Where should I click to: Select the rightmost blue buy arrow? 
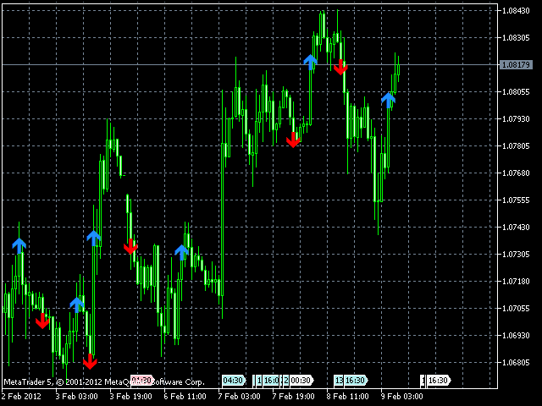(388, 100)
